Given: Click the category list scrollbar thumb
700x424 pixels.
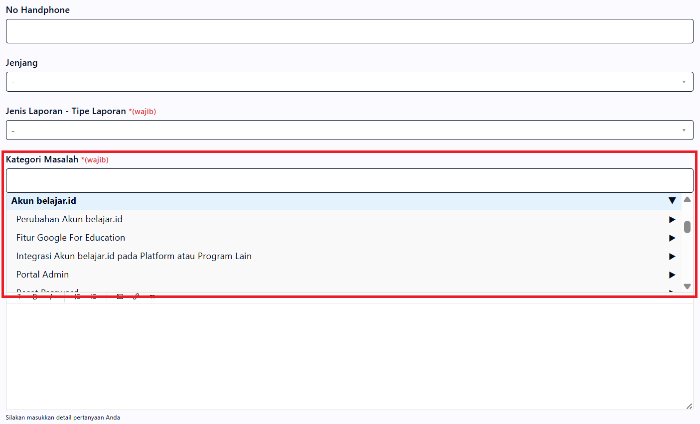Looking at the screenshot, I should [688, 227].
